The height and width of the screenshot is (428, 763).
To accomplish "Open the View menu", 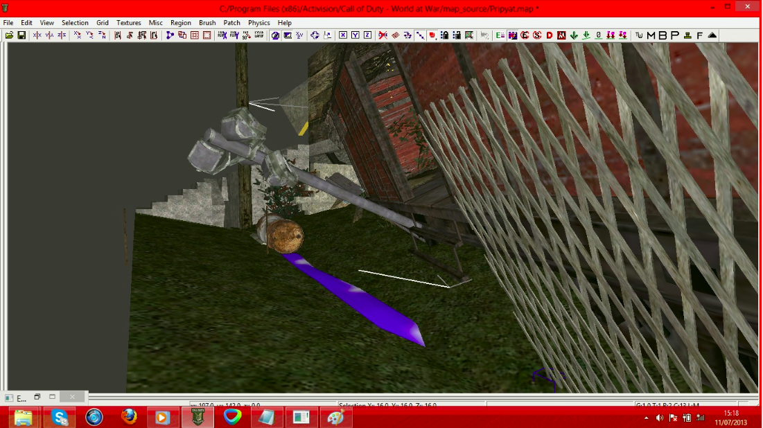I will point(46,23).
